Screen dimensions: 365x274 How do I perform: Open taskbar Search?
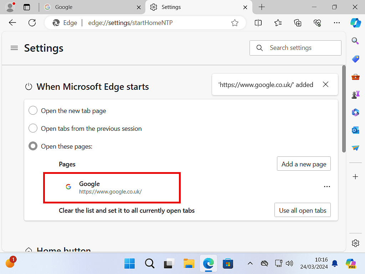149,264
